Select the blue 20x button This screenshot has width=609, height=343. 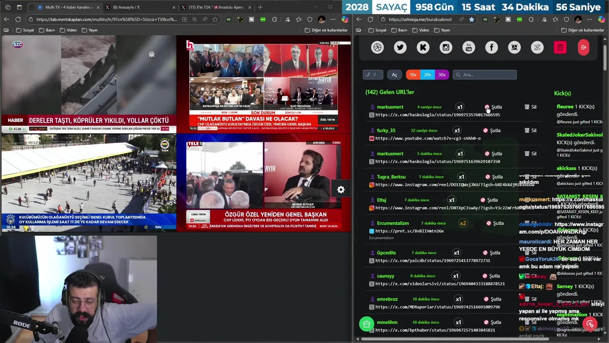click(427, 75)
